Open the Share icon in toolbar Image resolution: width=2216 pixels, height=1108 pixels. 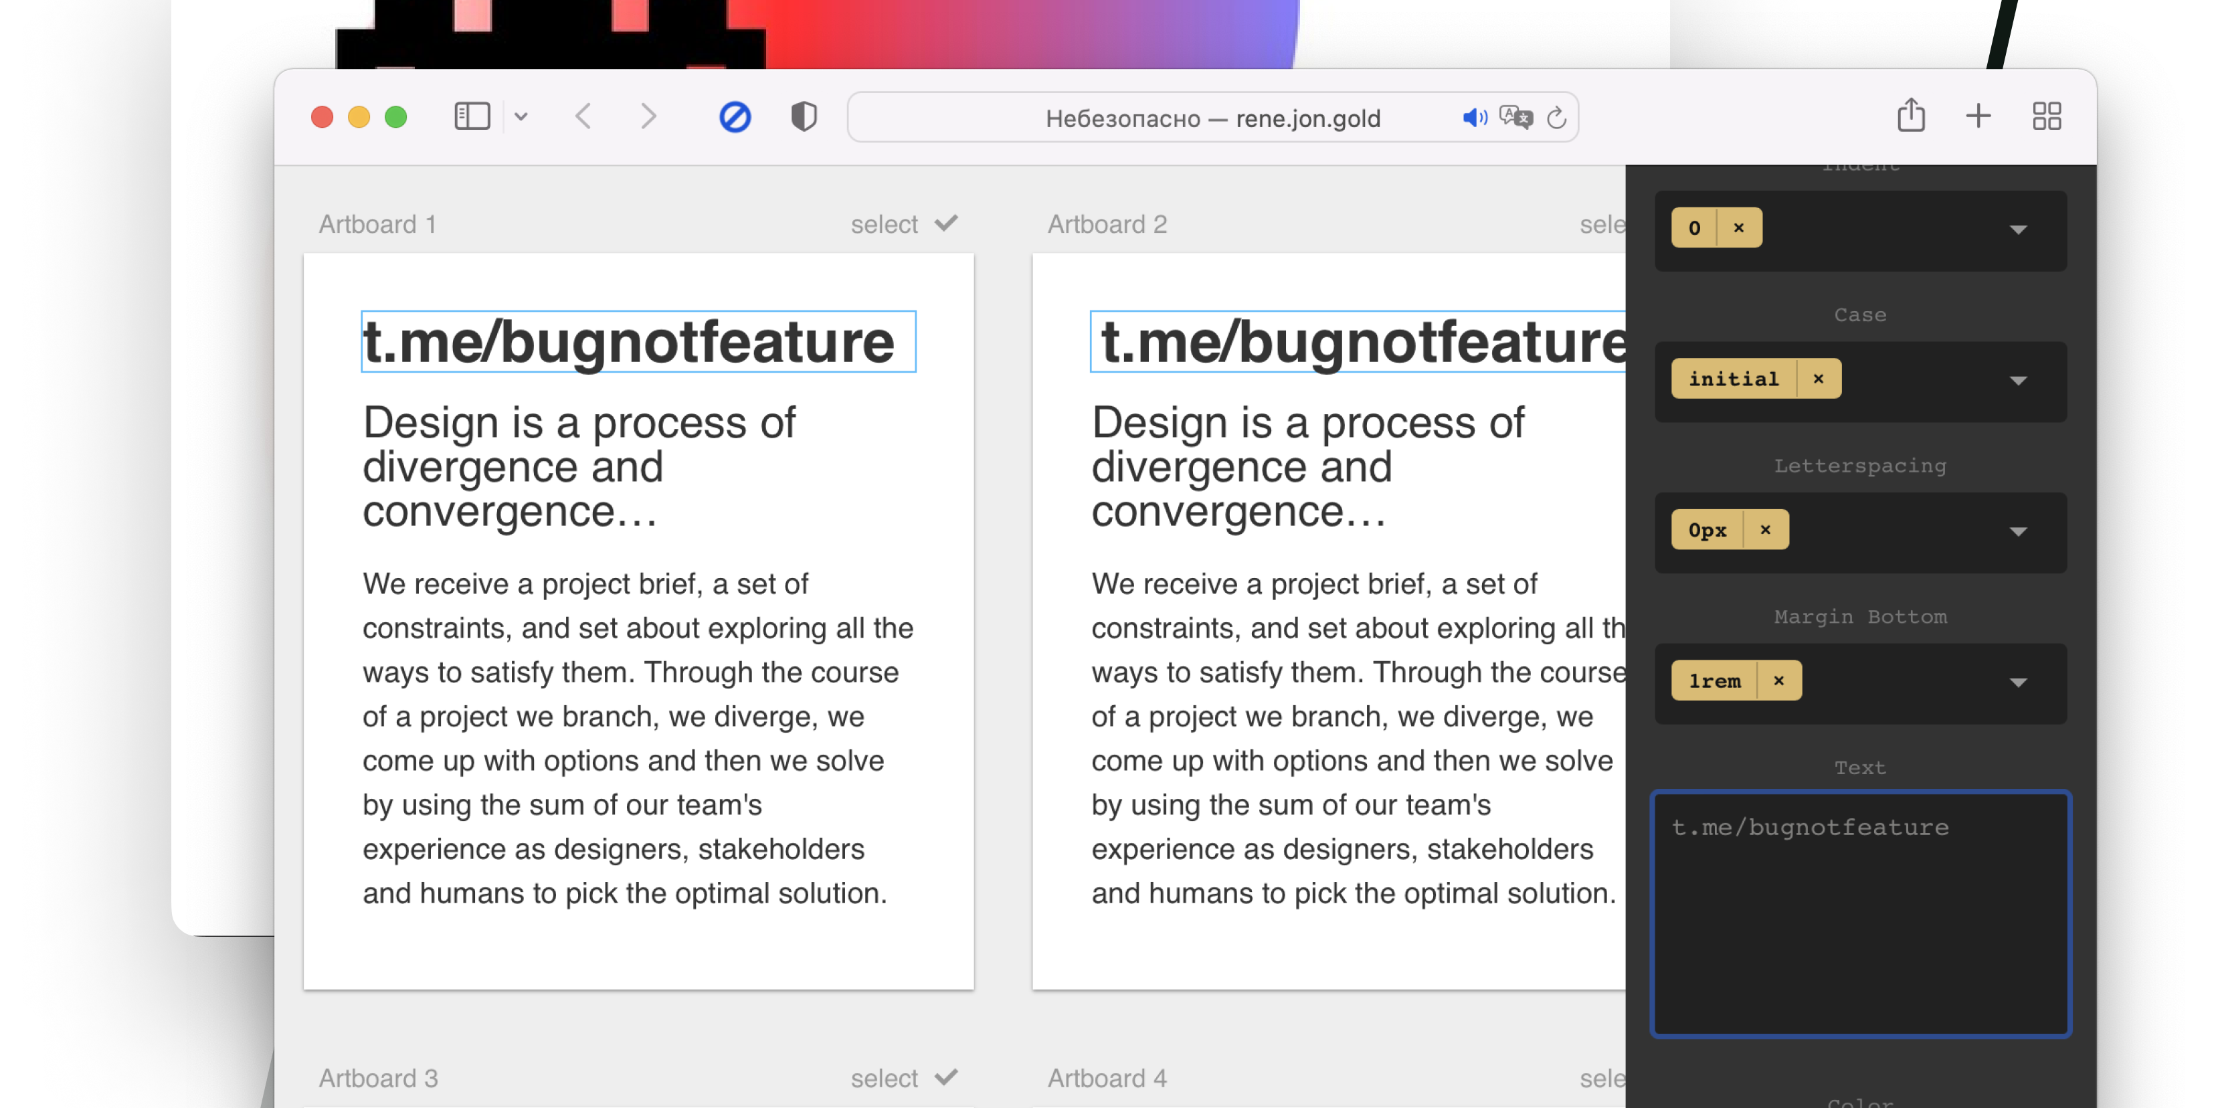(x=1911, y=115)
